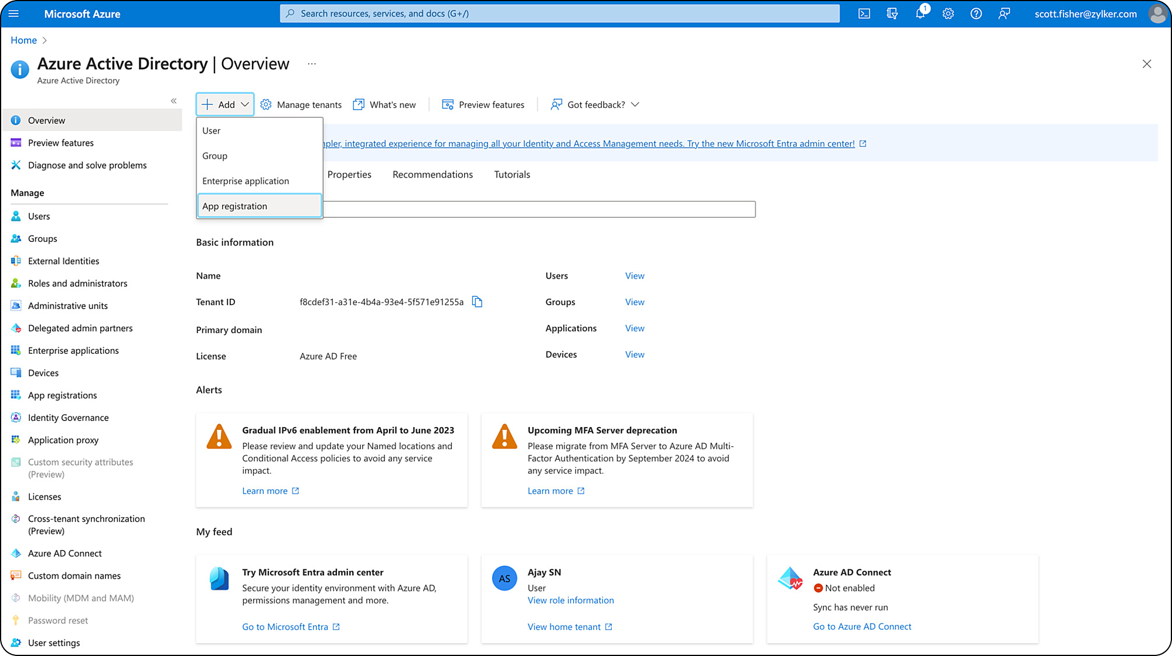Open the ellipsis more options next to Overview

pyautogui.click(x=312, y=64)
